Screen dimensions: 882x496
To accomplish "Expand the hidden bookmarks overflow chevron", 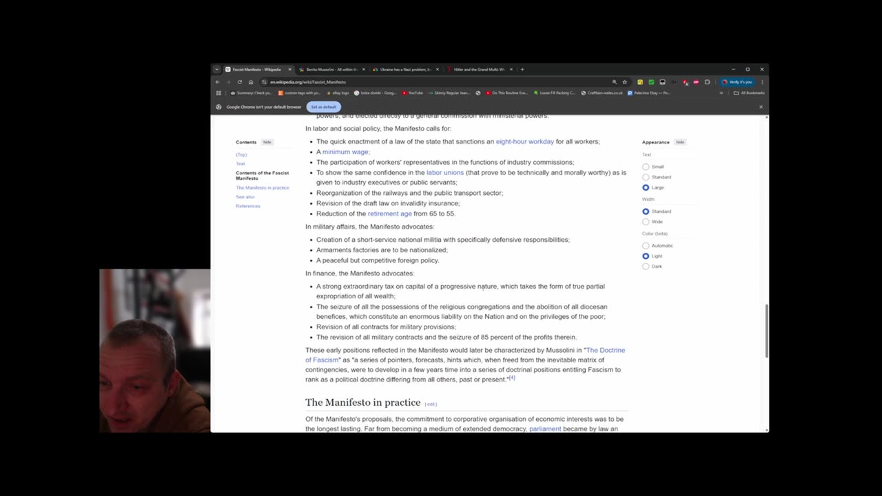I will click(721, 93).
